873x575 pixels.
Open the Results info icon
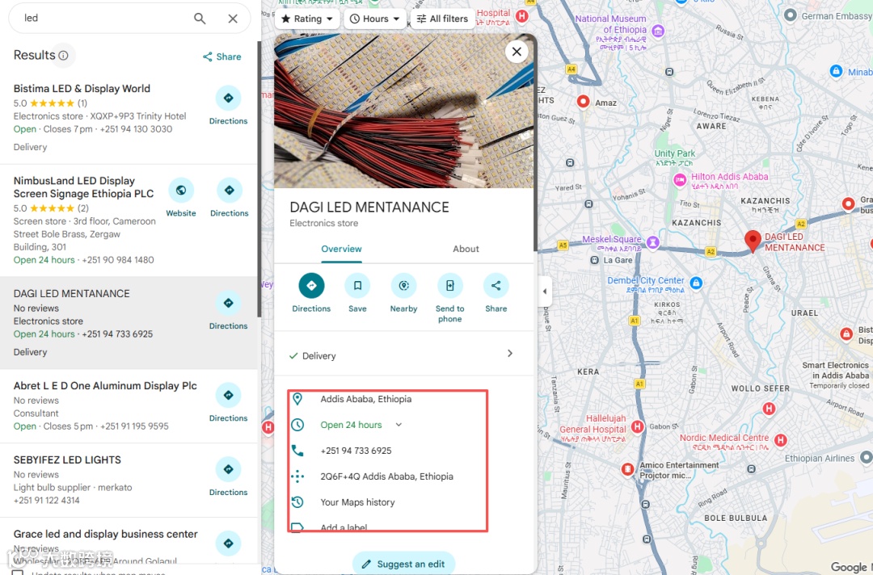tap(64, 56)
